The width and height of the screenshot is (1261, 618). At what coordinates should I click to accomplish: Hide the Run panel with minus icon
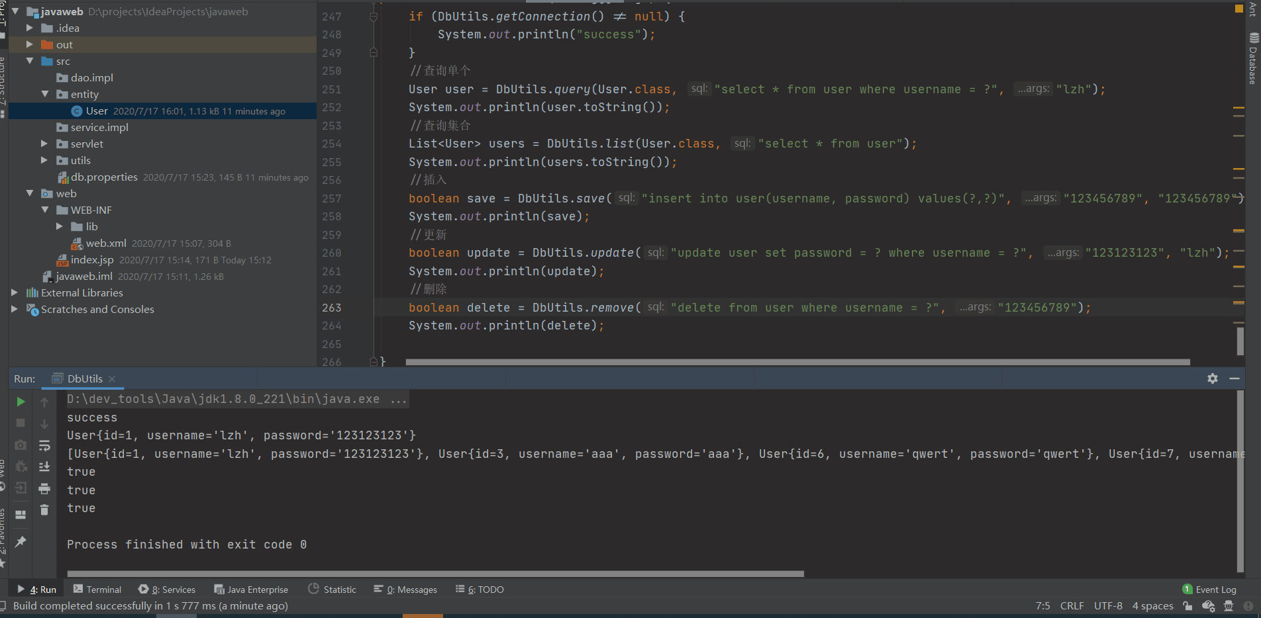click(x=1235, y=378)
